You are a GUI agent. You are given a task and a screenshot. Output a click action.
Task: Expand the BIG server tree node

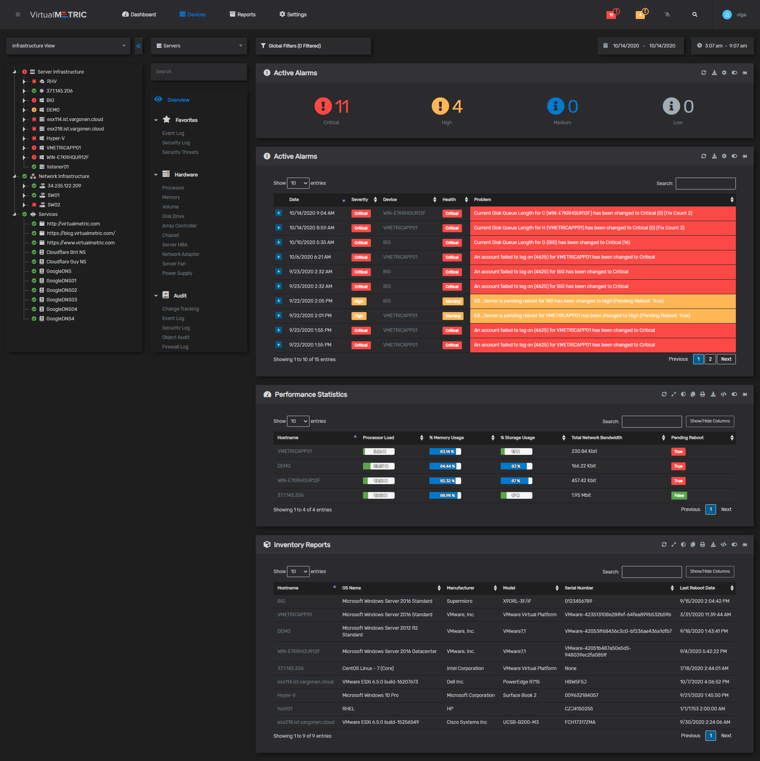click(24, 100)
